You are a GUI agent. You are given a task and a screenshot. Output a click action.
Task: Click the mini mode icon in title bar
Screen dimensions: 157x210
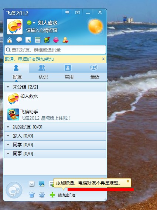[x=78, y=12]
